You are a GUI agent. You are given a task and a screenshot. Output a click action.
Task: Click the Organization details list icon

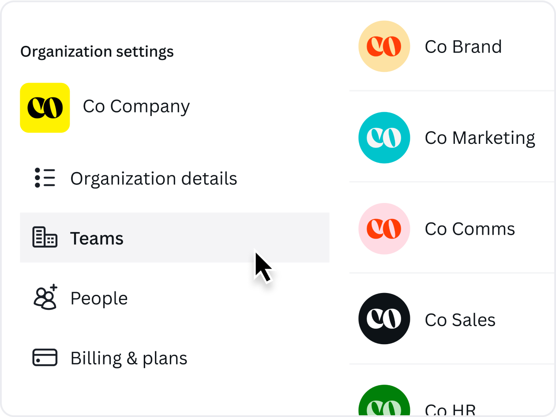(x=45, y=178)
